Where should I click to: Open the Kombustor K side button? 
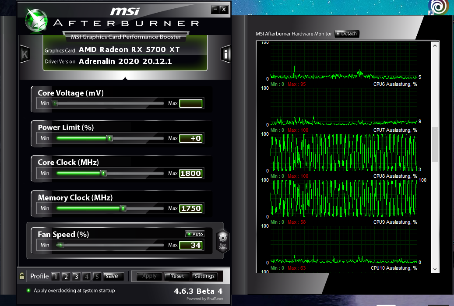[25, 54]
